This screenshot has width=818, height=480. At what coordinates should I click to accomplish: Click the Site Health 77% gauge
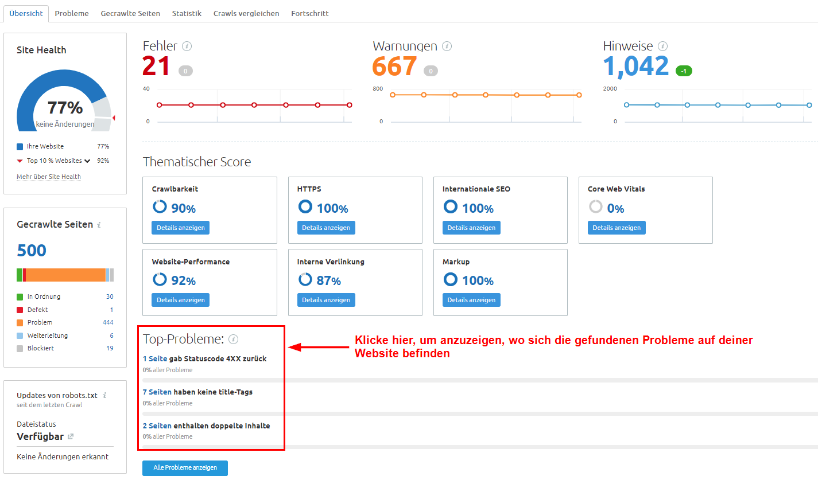pyautogui.click(x=64, y=102)
